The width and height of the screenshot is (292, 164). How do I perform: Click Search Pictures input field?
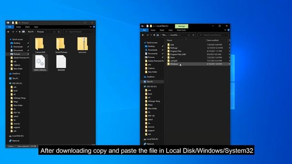[78, 32]
